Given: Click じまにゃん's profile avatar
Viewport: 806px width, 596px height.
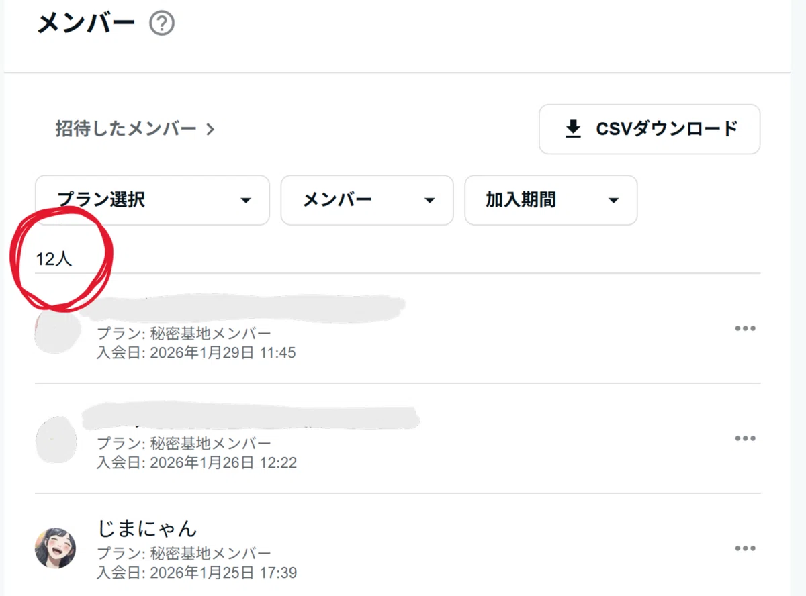Looking at the screenshot, I should tap(55, 548).
